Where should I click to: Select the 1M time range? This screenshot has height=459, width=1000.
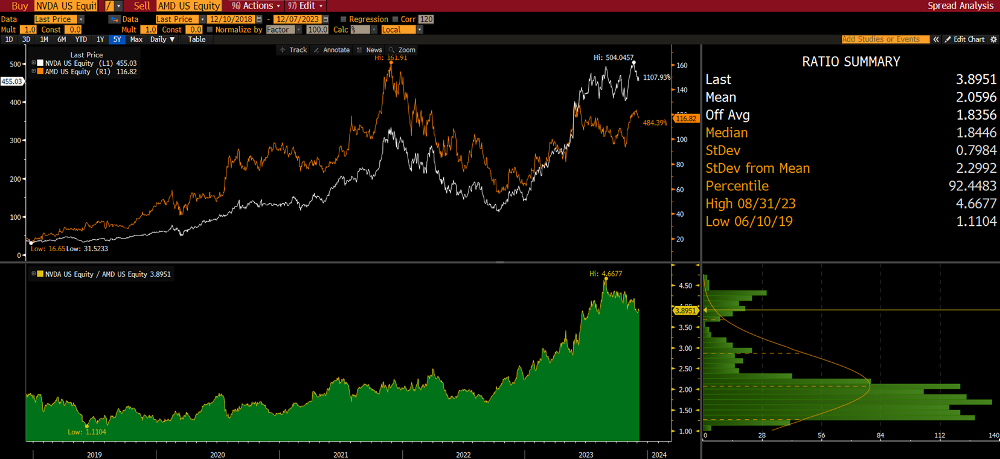pyautogui.click(x=44, y=39)
